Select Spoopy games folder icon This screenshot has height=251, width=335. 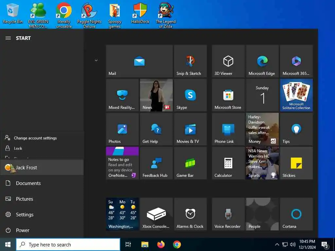point(115,15)
